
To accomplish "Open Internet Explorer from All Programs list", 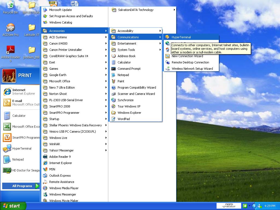I will 75,163.
